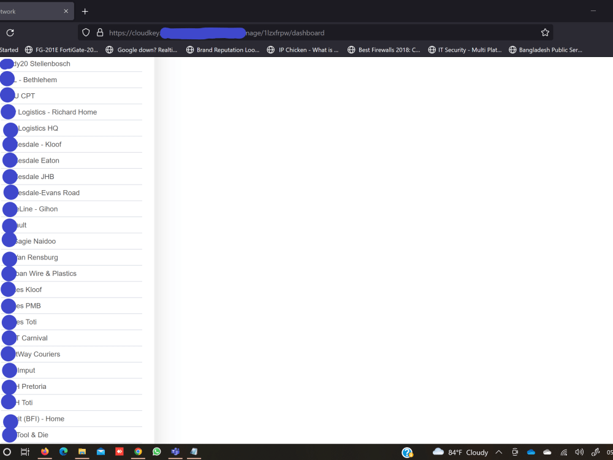This screenshot has height=460, width=613.
Task: Open File Explorer from taskbar
Action: point(82,452)
